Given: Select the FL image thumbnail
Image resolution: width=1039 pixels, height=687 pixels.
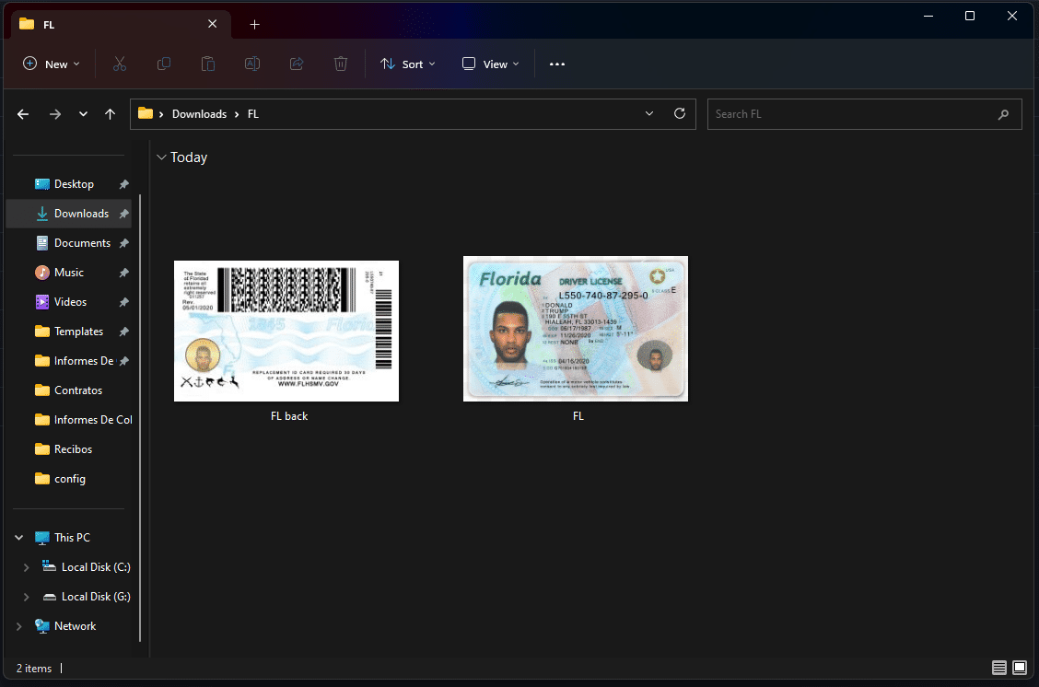Looking at the screenshot, I should [575, 329].
